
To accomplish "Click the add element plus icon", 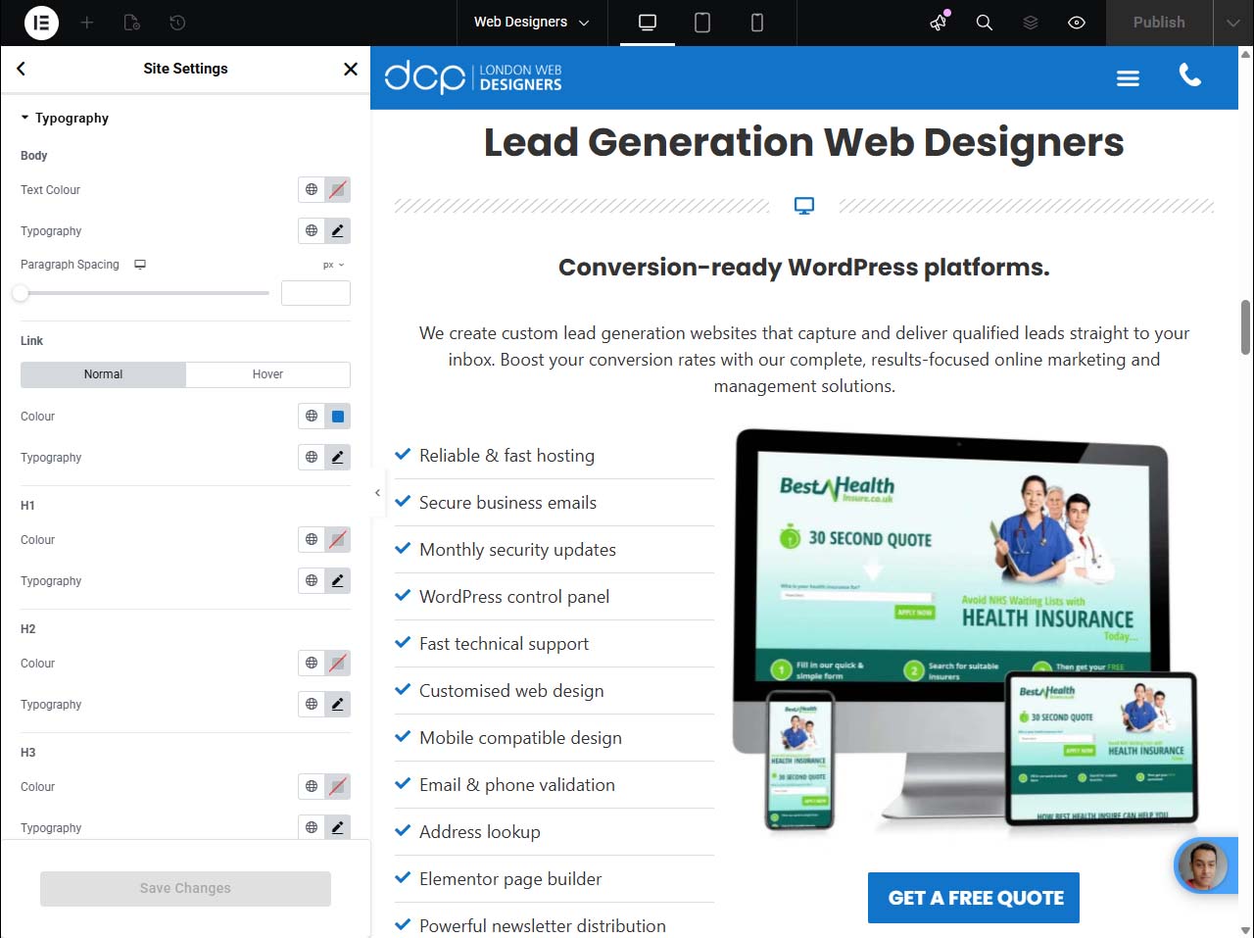I will click(x=87, y=23).
